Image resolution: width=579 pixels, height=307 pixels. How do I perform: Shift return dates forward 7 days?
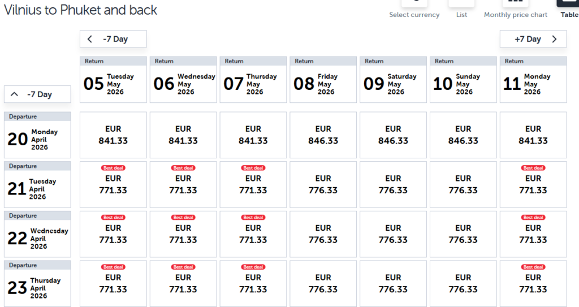pos(533,39)
